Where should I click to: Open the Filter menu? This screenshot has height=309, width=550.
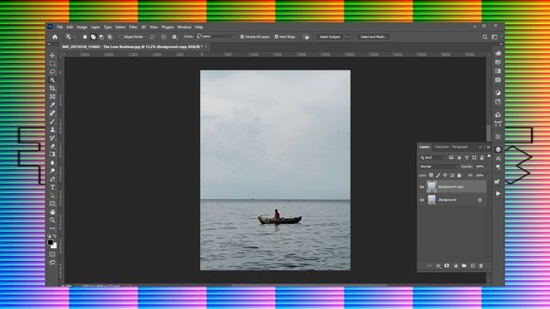(x=133, y=27)
